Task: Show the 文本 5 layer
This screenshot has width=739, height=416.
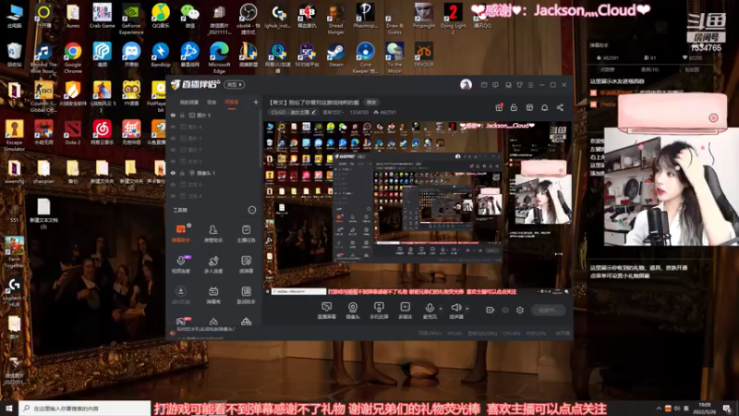Action: click(174, 161)
